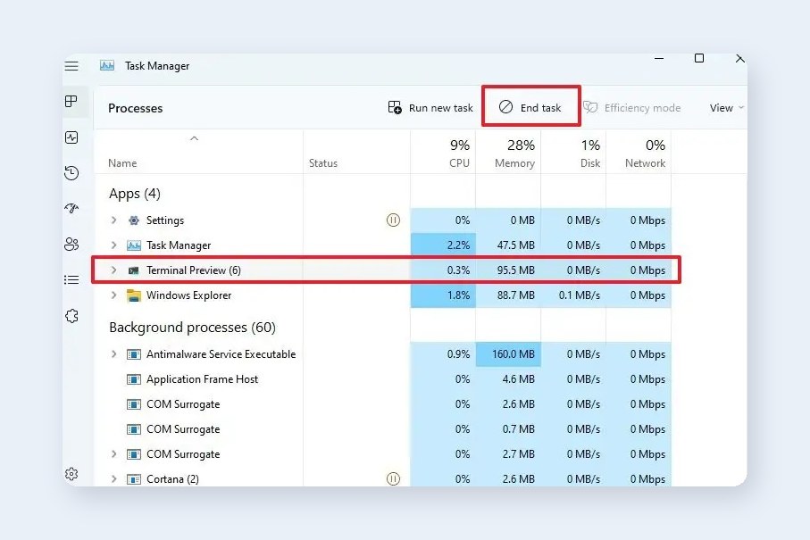Click the 0.7 MB memory cell
810x540 pixels.
[508, 429]
